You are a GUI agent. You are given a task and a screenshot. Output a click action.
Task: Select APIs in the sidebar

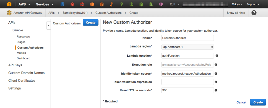point(12,22)
